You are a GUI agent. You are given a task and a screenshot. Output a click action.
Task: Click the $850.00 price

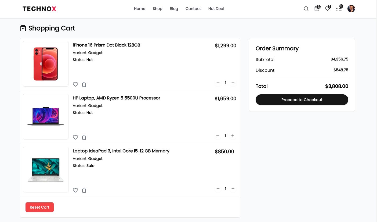pos(224,152)
